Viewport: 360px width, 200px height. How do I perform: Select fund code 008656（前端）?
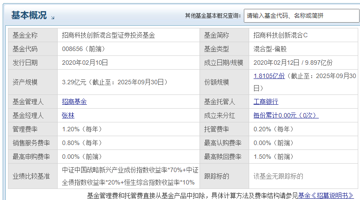[83, 49]
